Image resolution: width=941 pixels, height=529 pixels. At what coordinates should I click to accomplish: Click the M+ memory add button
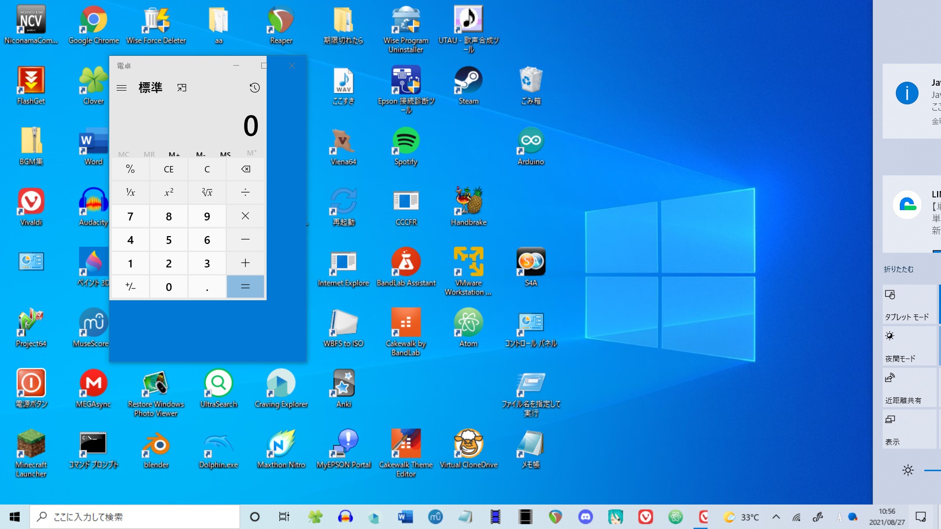[174, 154]
